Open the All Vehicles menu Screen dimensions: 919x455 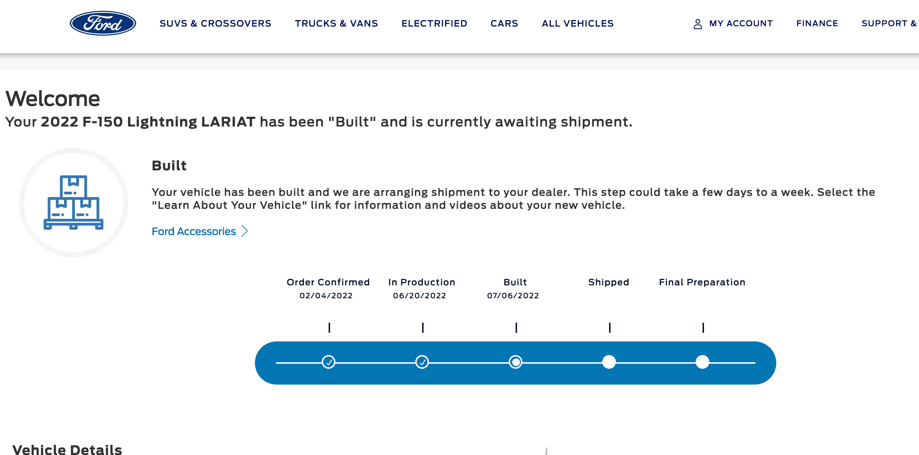point(577,23)
